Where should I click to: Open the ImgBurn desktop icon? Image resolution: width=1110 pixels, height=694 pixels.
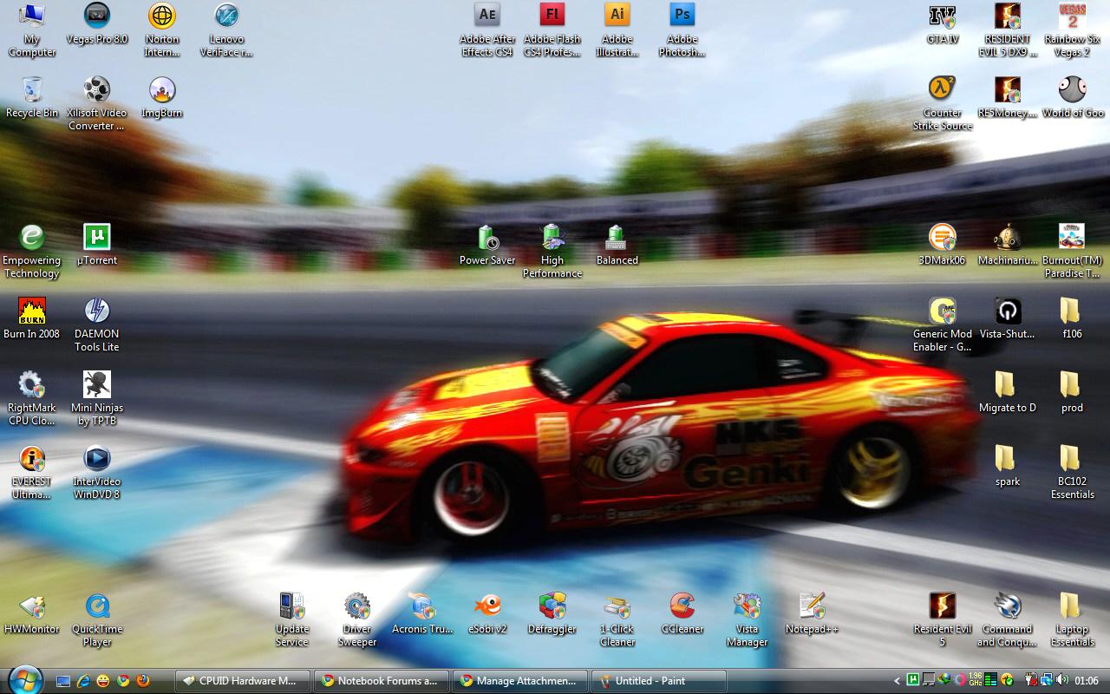[x=162, y=97]
